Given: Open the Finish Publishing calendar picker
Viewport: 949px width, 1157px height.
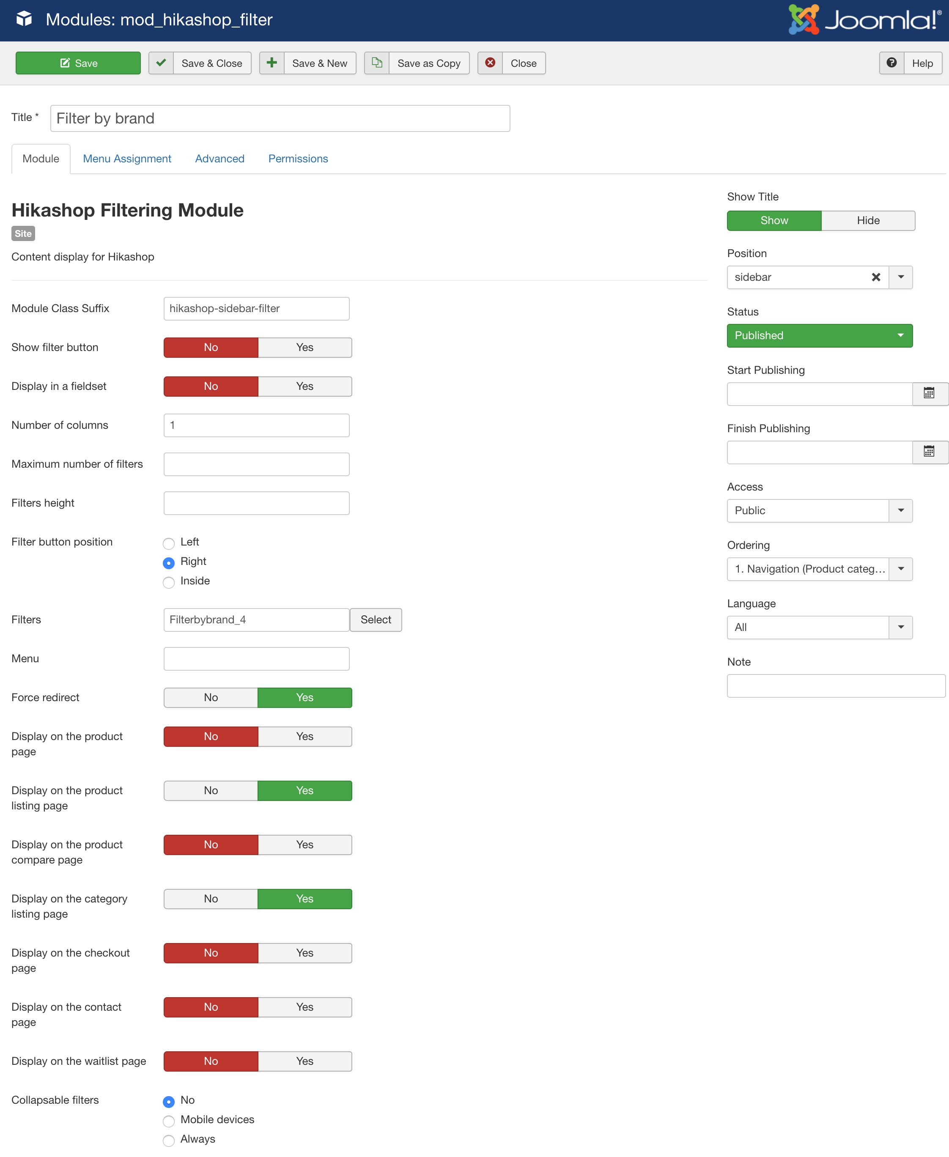Looking at the screenshot, I should pos(929,452).
